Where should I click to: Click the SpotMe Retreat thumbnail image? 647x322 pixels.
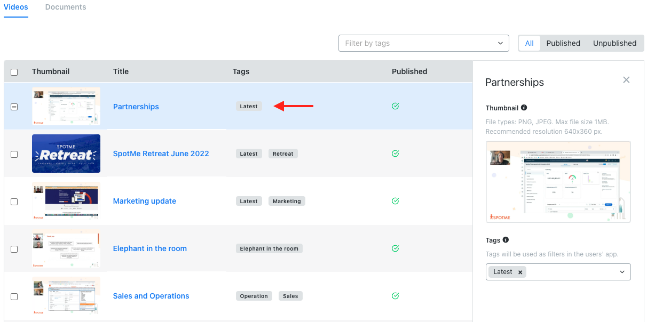(x=66, y=154)
